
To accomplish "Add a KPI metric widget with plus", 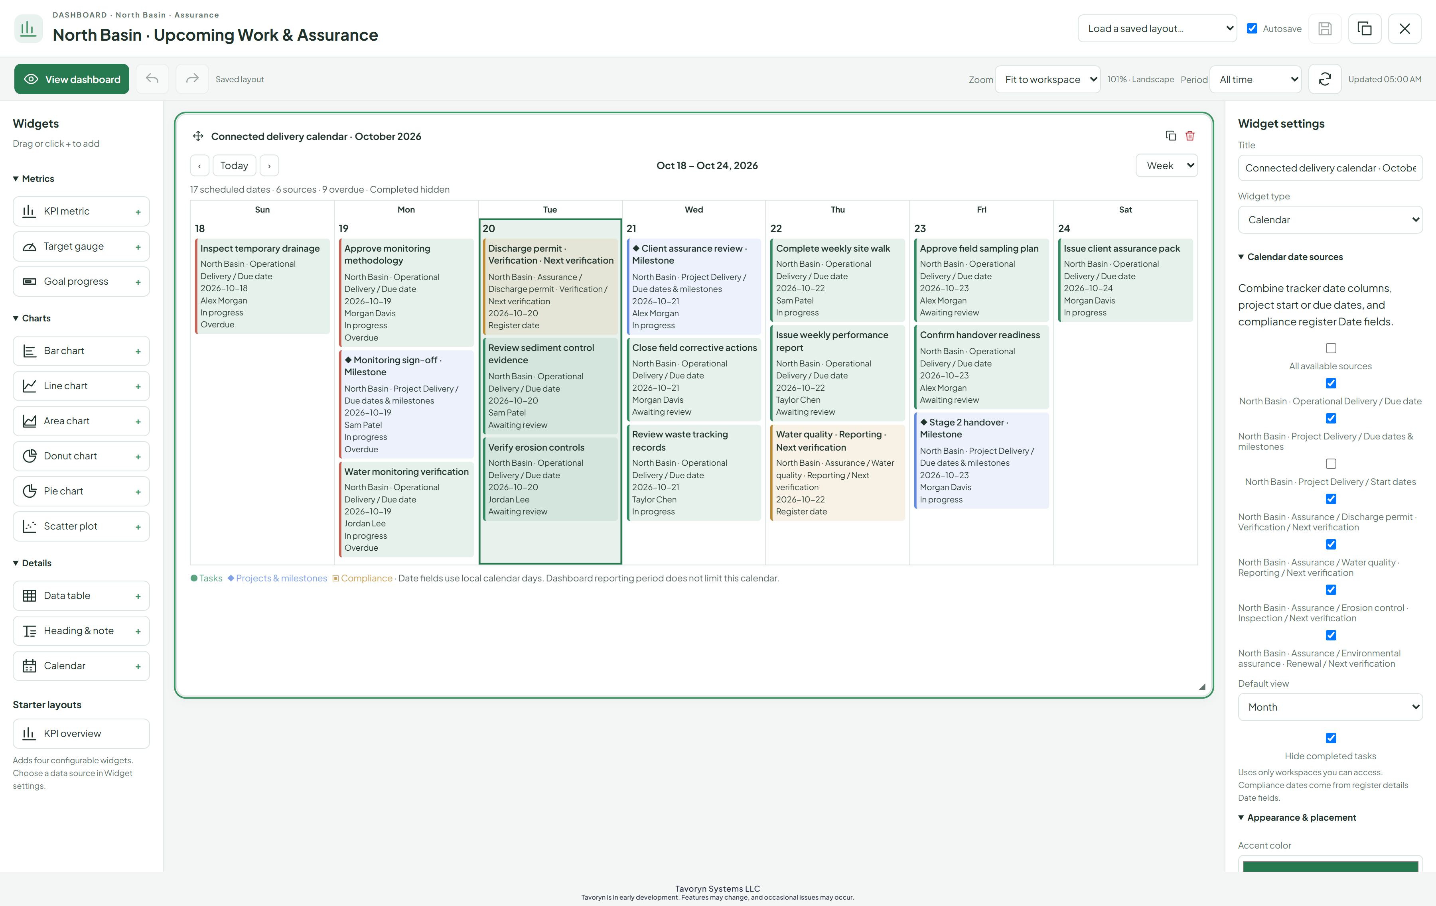I will [x=138, y=212].
